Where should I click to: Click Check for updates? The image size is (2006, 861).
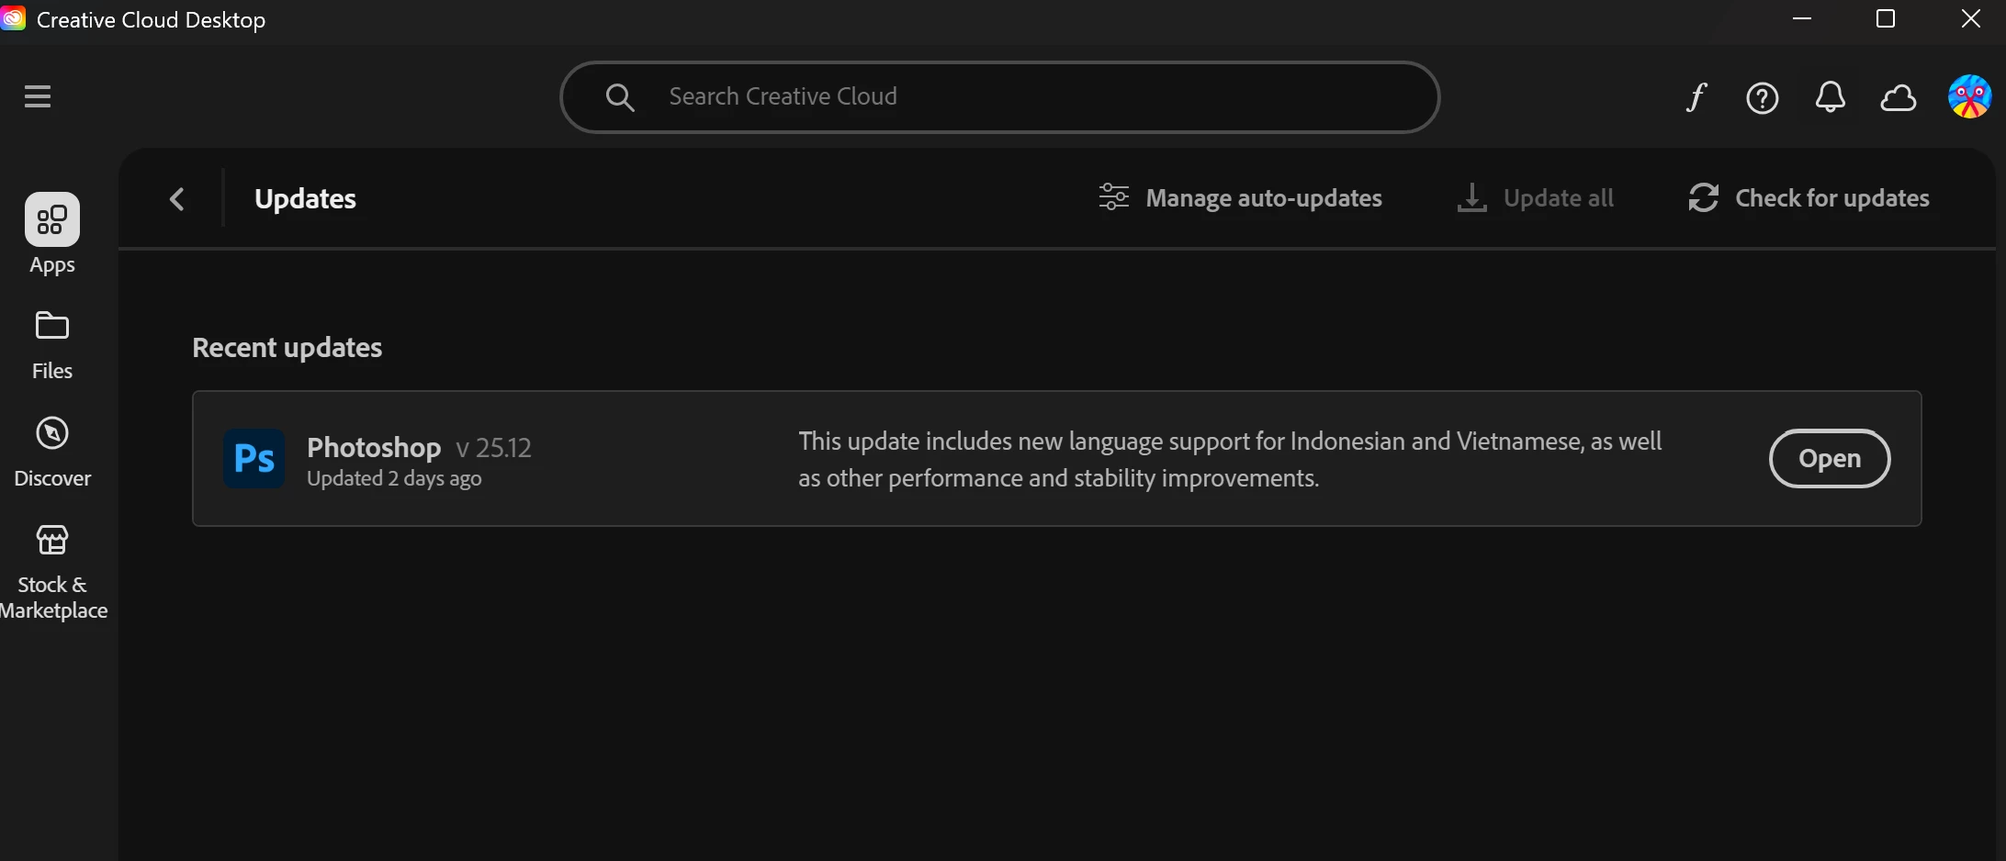(x=1809, y=198)
